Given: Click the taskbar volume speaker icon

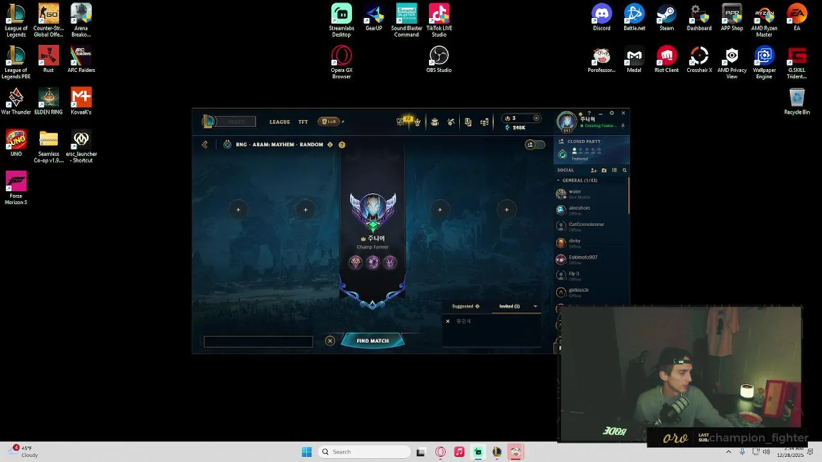Looking at the screenshot, I should click(766, 452).
